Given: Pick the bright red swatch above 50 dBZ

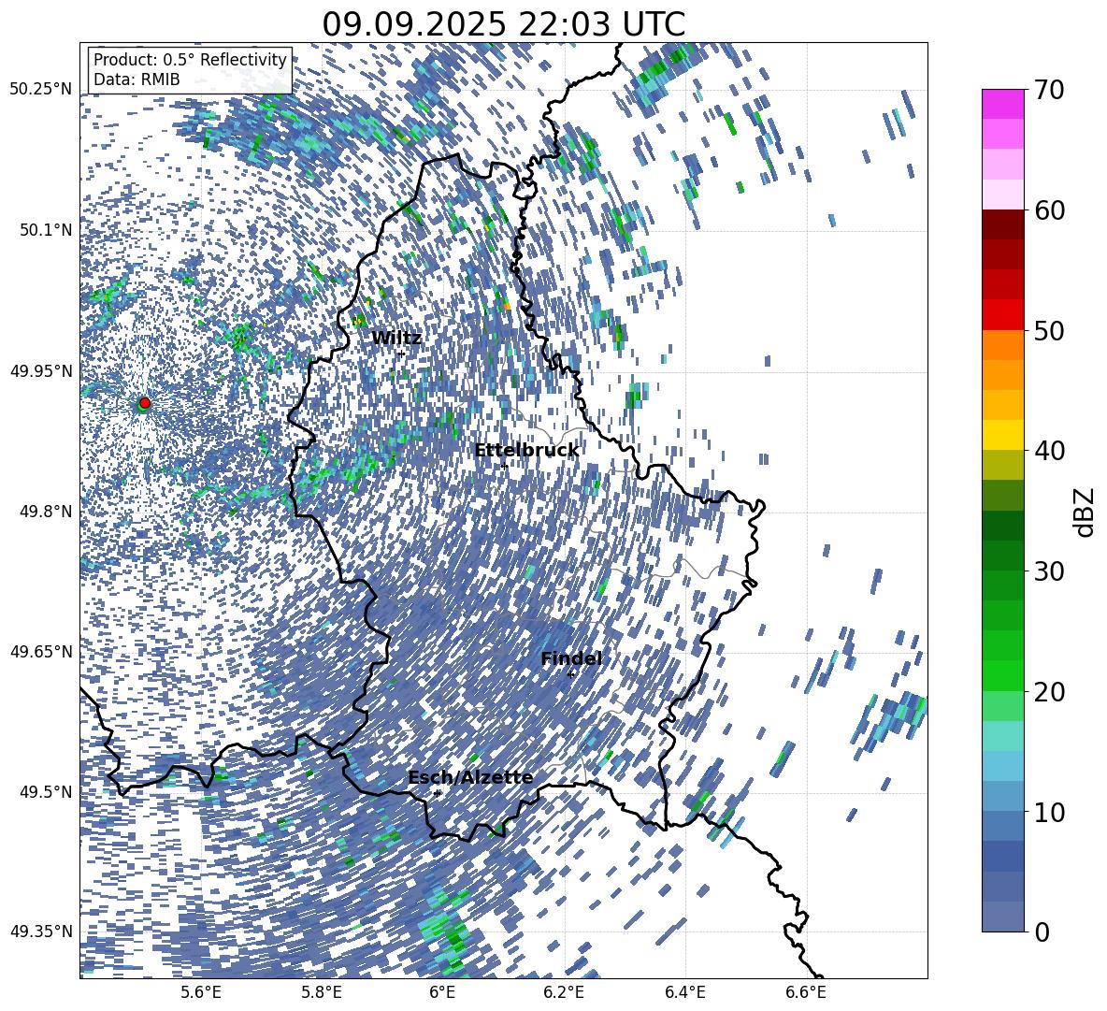Looking at the screenshot, I should [x=1002, y=315].
